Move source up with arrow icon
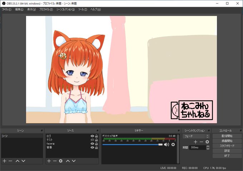243x171 pixels. pos(68,161)
